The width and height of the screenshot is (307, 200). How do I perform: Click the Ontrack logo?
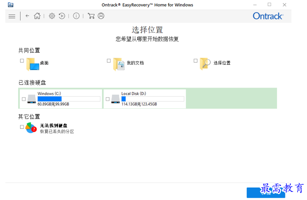[268, 16]
